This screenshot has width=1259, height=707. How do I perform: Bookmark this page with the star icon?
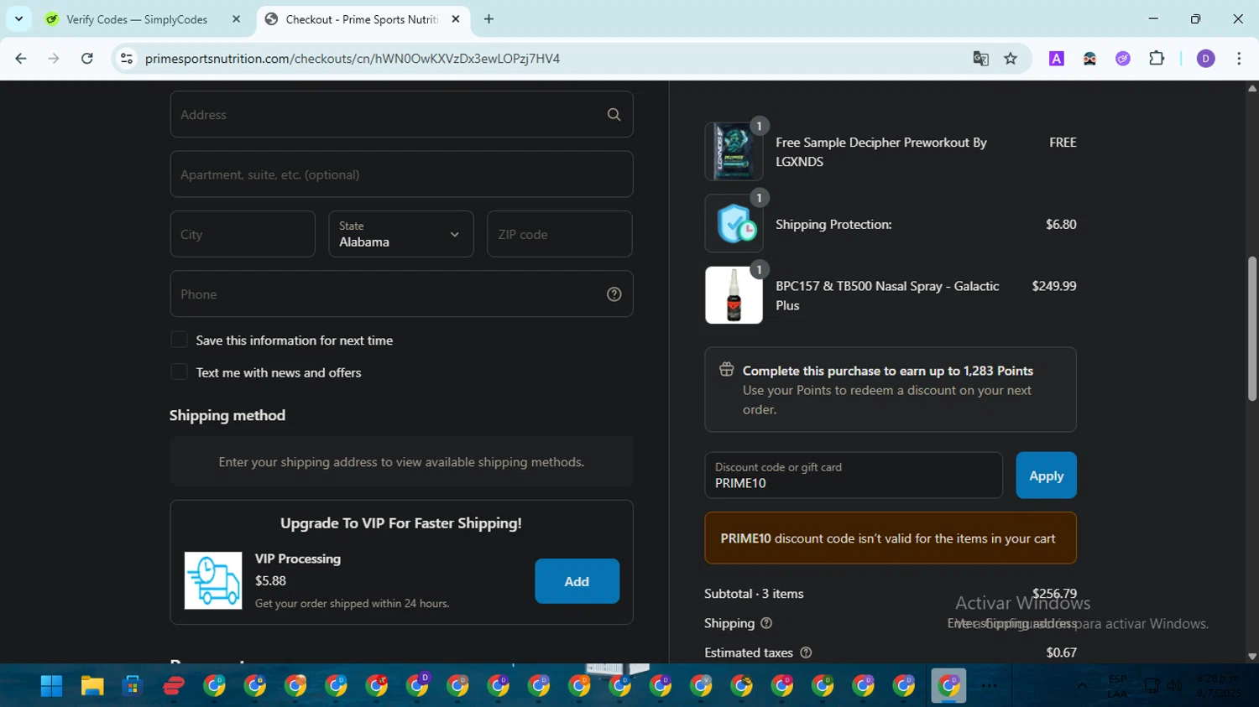(1011, 59)
